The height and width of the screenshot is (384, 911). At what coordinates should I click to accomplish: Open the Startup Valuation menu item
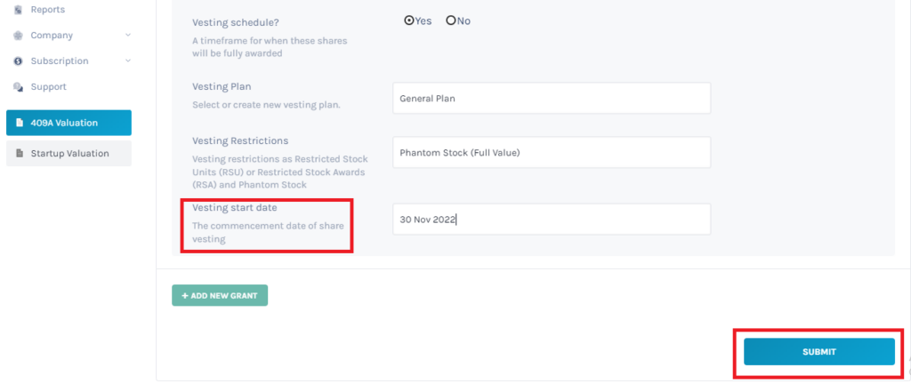click(69, 154)
